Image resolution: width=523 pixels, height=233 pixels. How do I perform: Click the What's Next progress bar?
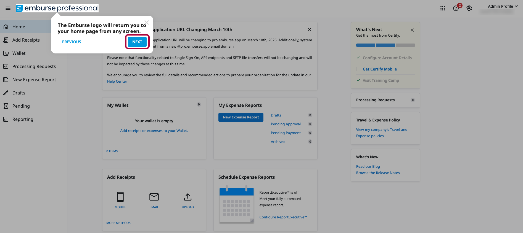coord(385,45)
